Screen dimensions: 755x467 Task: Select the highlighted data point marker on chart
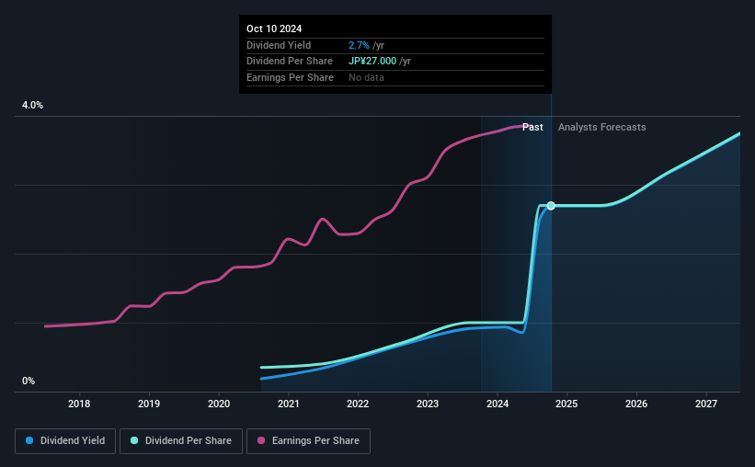(x=551, y=206)
